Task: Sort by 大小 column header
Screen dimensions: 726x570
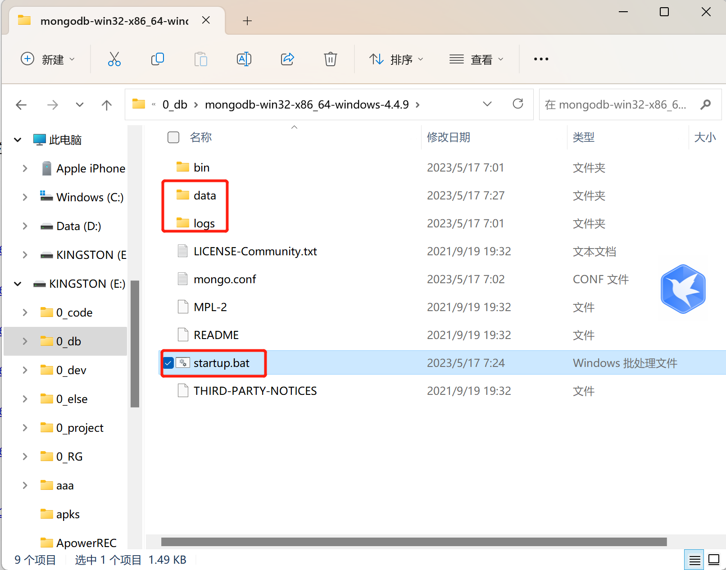Action: pyautogui.click(x=705, y=137)
